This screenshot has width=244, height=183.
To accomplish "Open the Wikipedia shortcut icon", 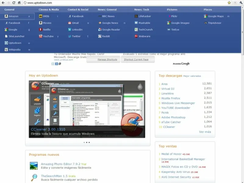I will click(6, 50).
